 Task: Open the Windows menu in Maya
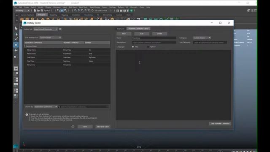coord(57,7)
